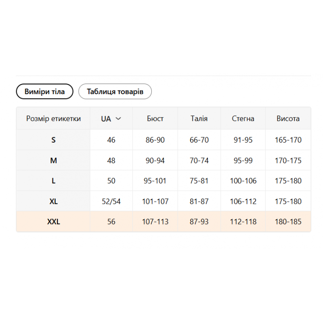
Task: Select the L size row label
Action: coord(53,180)
